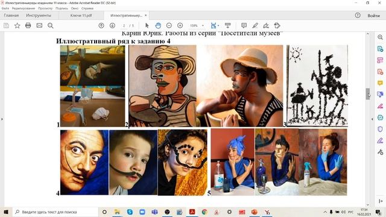Viewport: 386px width, 217px height.
Task: Open right-pane search magnifier tool
Action: coord(380,37)
